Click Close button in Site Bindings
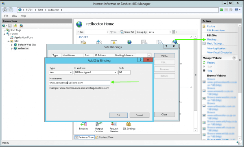The width and height of the screenshot is (244, 147). [164, 115]
